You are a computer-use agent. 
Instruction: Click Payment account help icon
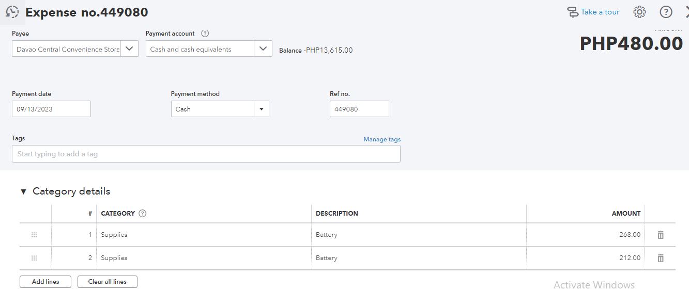(205, 34)
